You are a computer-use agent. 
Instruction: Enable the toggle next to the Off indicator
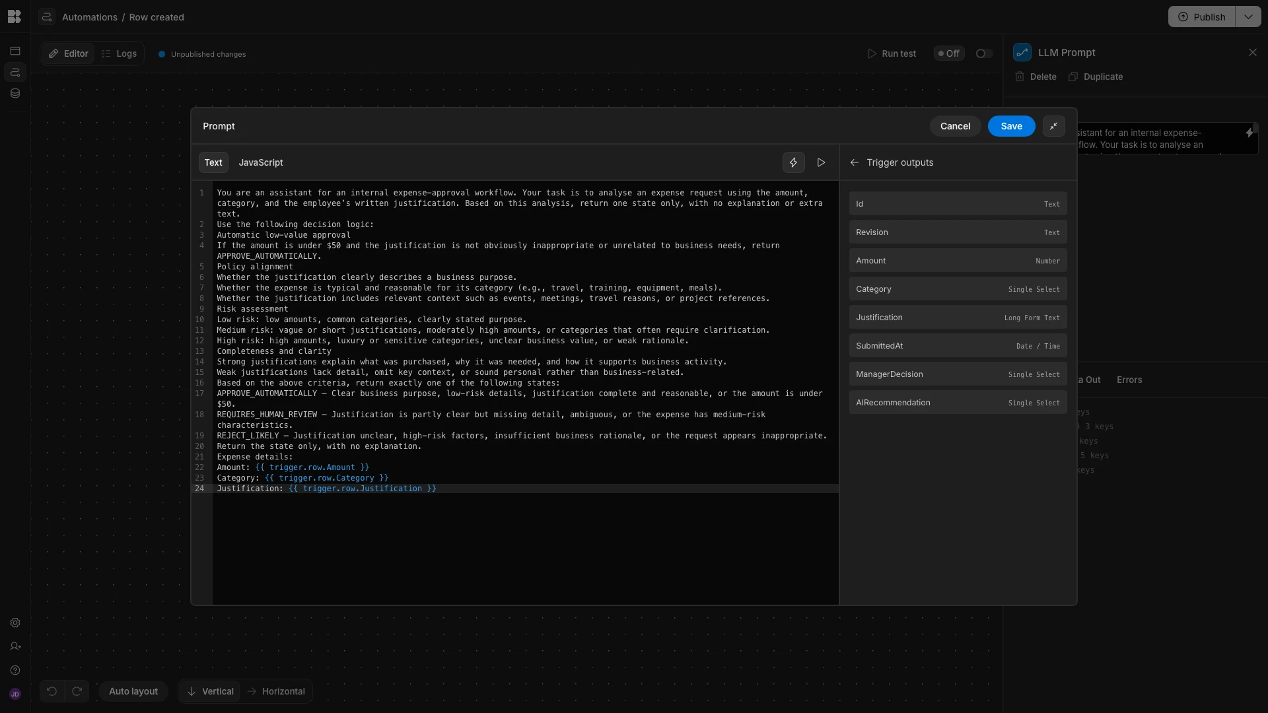[983, 53]
